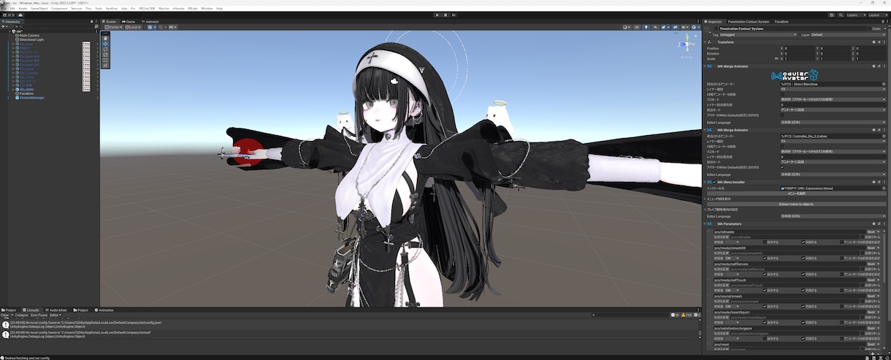Open the Window menu
The image size is (891, 360).
(x=207, y=8)
